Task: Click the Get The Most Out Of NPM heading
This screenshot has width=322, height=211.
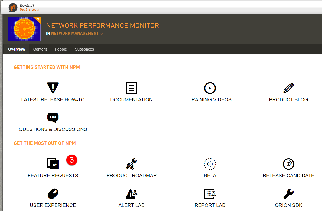Action: [45, 143]
